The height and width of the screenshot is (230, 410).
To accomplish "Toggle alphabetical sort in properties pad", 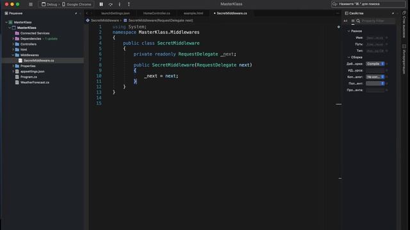I will point(346,21).
